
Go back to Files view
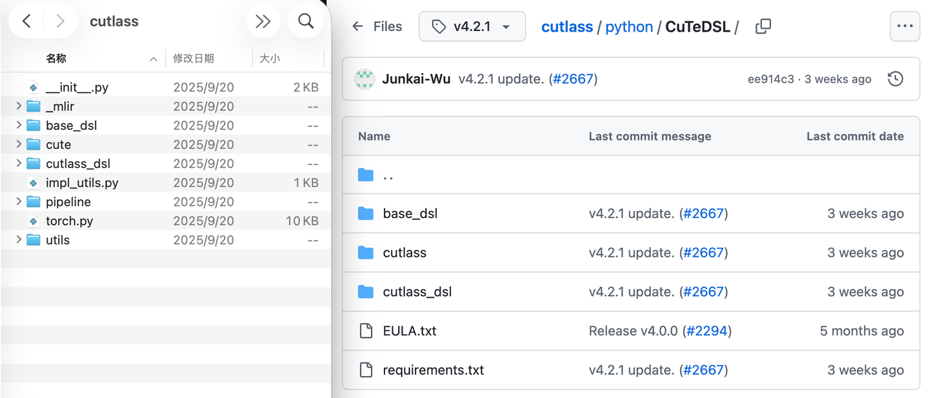[x=377, y=26]
